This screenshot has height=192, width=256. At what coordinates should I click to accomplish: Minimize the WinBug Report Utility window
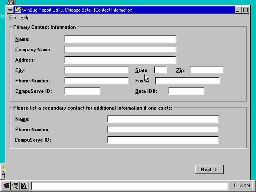tap(238, 10)
